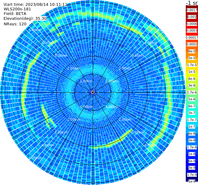
Task: Select the 0.001 color scale label
Action: point(192,17)
